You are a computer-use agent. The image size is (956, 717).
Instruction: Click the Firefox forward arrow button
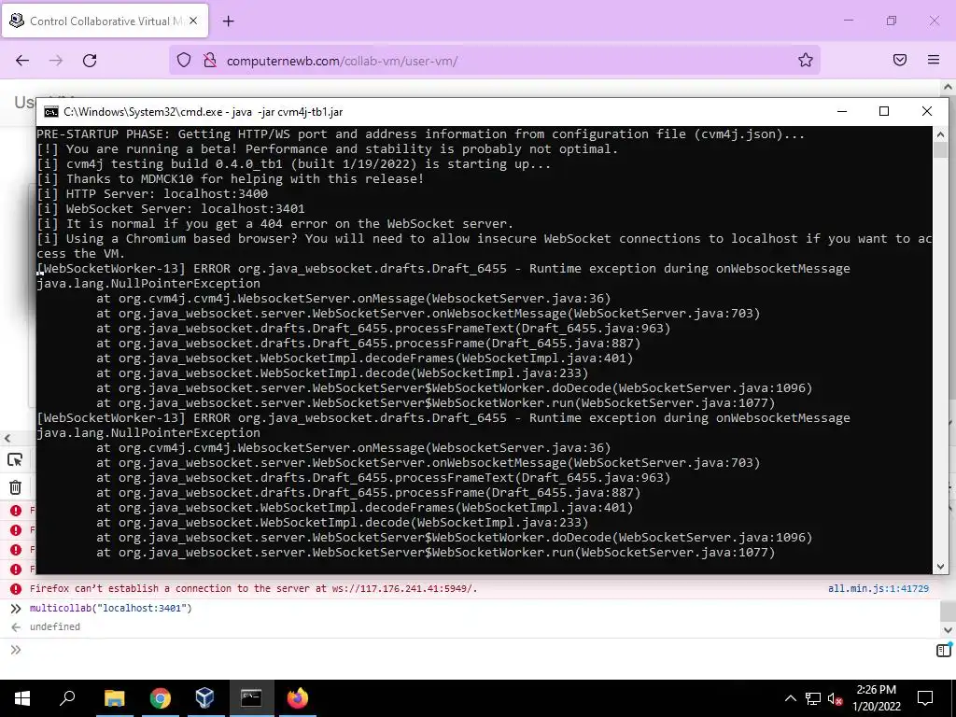click(x=56, y=61)
